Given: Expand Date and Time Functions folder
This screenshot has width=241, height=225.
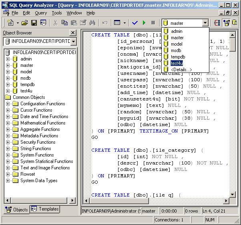Looking at the screenshot, I should (8, 117).
